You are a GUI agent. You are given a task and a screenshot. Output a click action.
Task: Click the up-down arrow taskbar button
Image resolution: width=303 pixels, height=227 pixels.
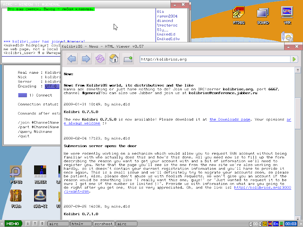tap(42, 224)
